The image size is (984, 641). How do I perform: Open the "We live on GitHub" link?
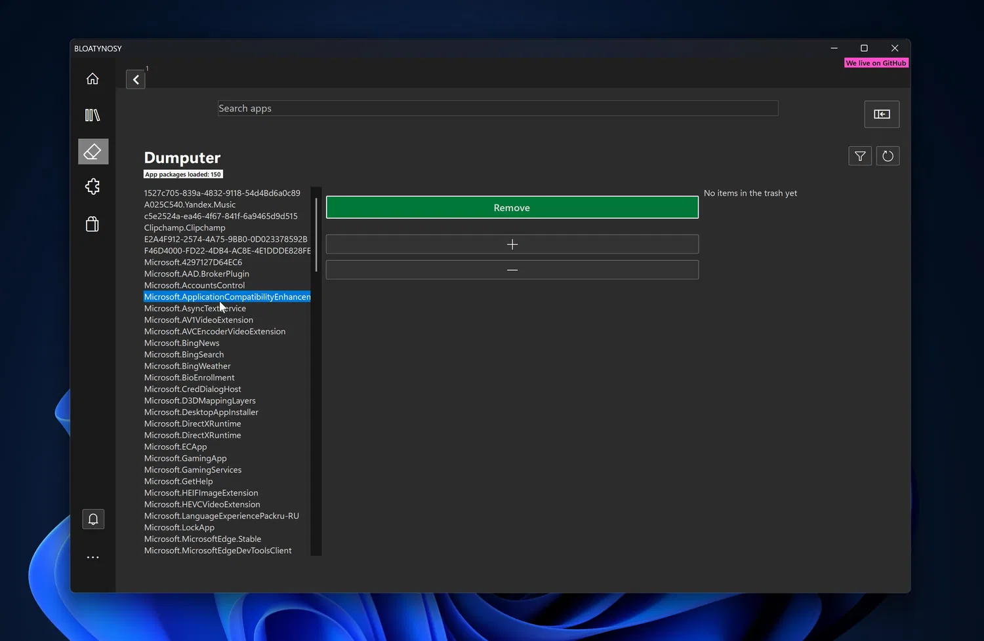[876, 63]
